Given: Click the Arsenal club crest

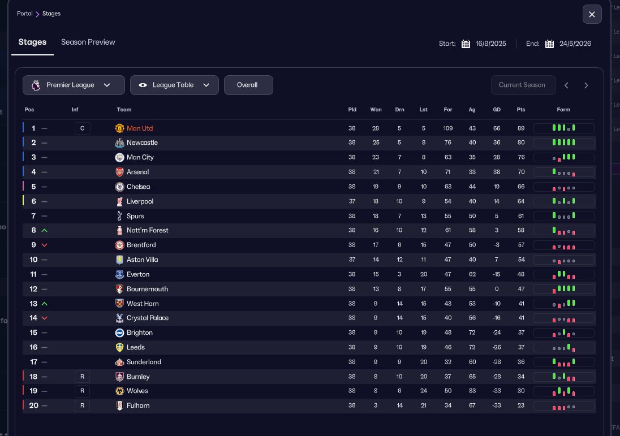Looking at the screenshot, I should 119,172.
